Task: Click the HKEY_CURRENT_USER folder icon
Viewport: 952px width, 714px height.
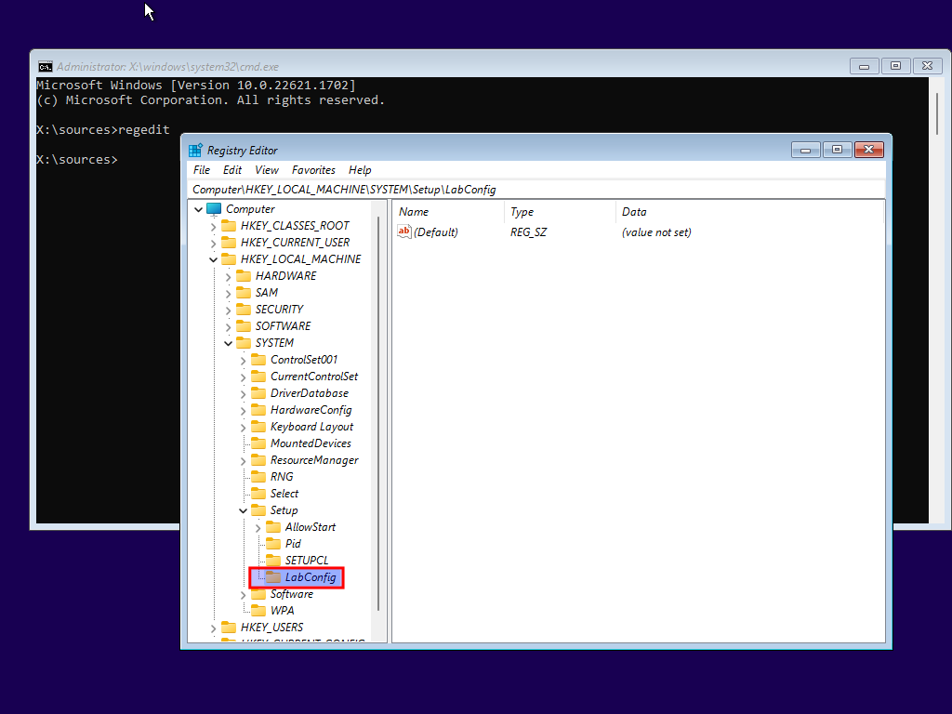Action: point(229,243)
